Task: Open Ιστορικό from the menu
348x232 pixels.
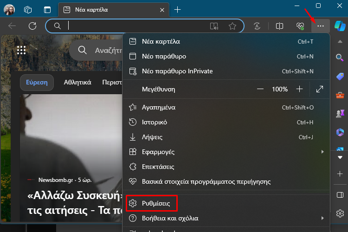Action: pyautogui.click(x=226, y=122)
